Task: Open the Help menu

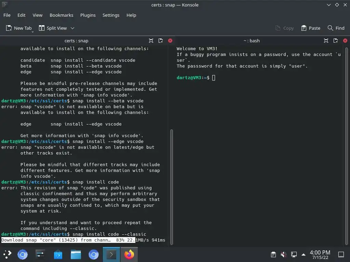Action: point(131,15)
